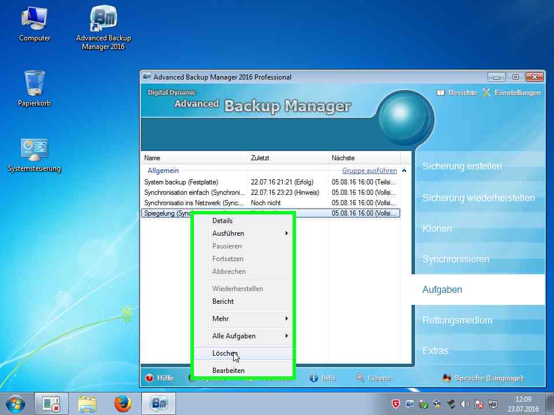Open the volume speaker tray icon
Image resolution: width=554 pixels, height=415 pixels.
tap(465, 403)
